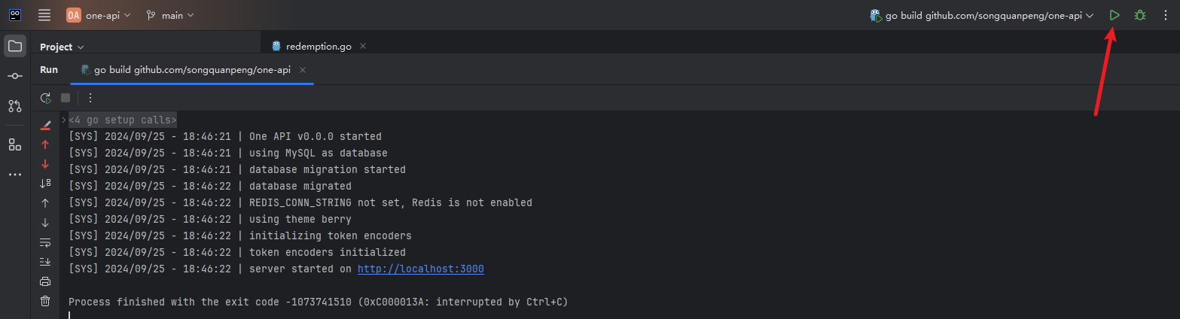Open the hamburger main menu

(x=44, y=15)
